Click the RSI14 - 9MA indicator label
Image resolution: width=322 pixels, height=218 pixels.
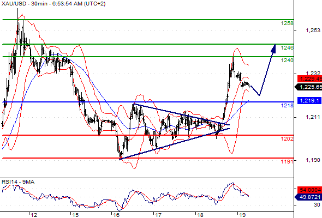18,182
